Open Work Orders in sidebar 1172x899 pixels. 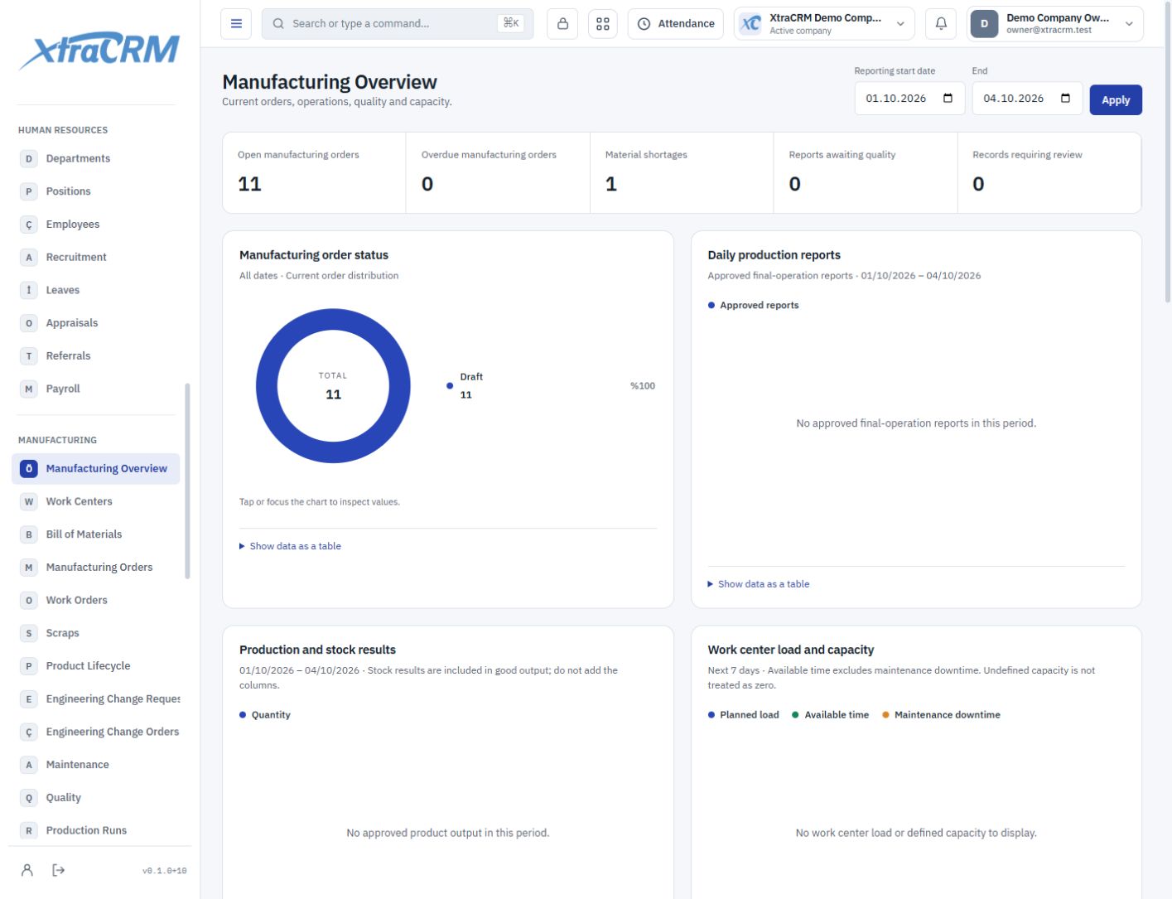pos(96,600)
